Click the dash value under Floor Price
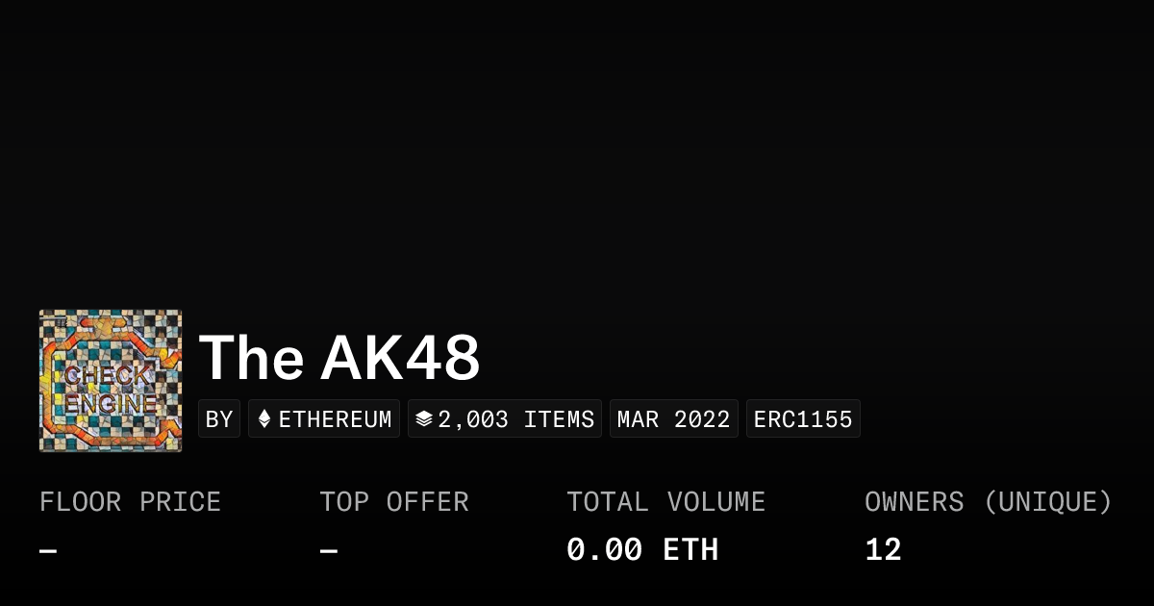The width and height of the screenshot is (1154, 606). pyautogui.click(x=48, y=551)
